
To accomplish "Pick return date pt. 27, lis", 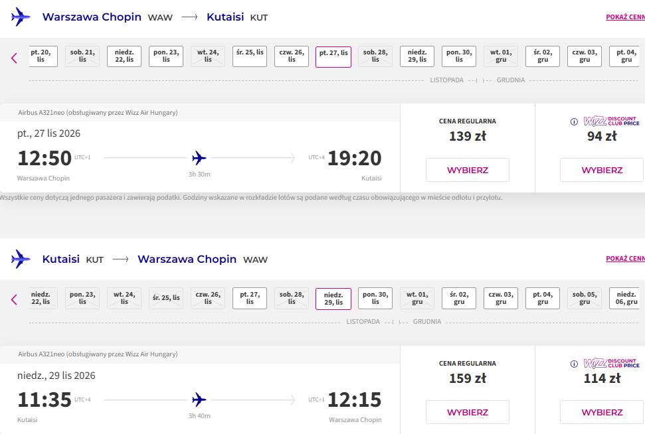I will (x=250, y=298).
